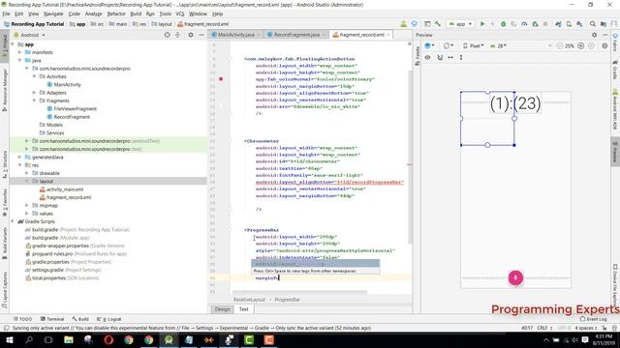Open Project panel gear settings
This screenshot has width=620, height=348.
coord(191,35)
